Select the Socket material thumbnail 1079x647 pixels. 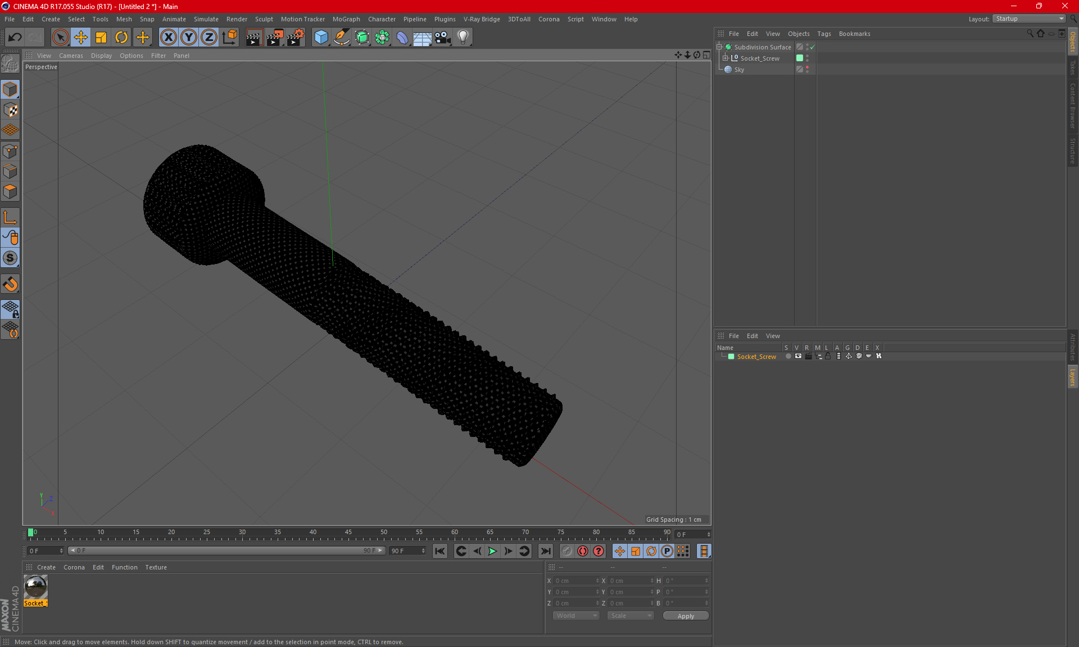[35, 587]
